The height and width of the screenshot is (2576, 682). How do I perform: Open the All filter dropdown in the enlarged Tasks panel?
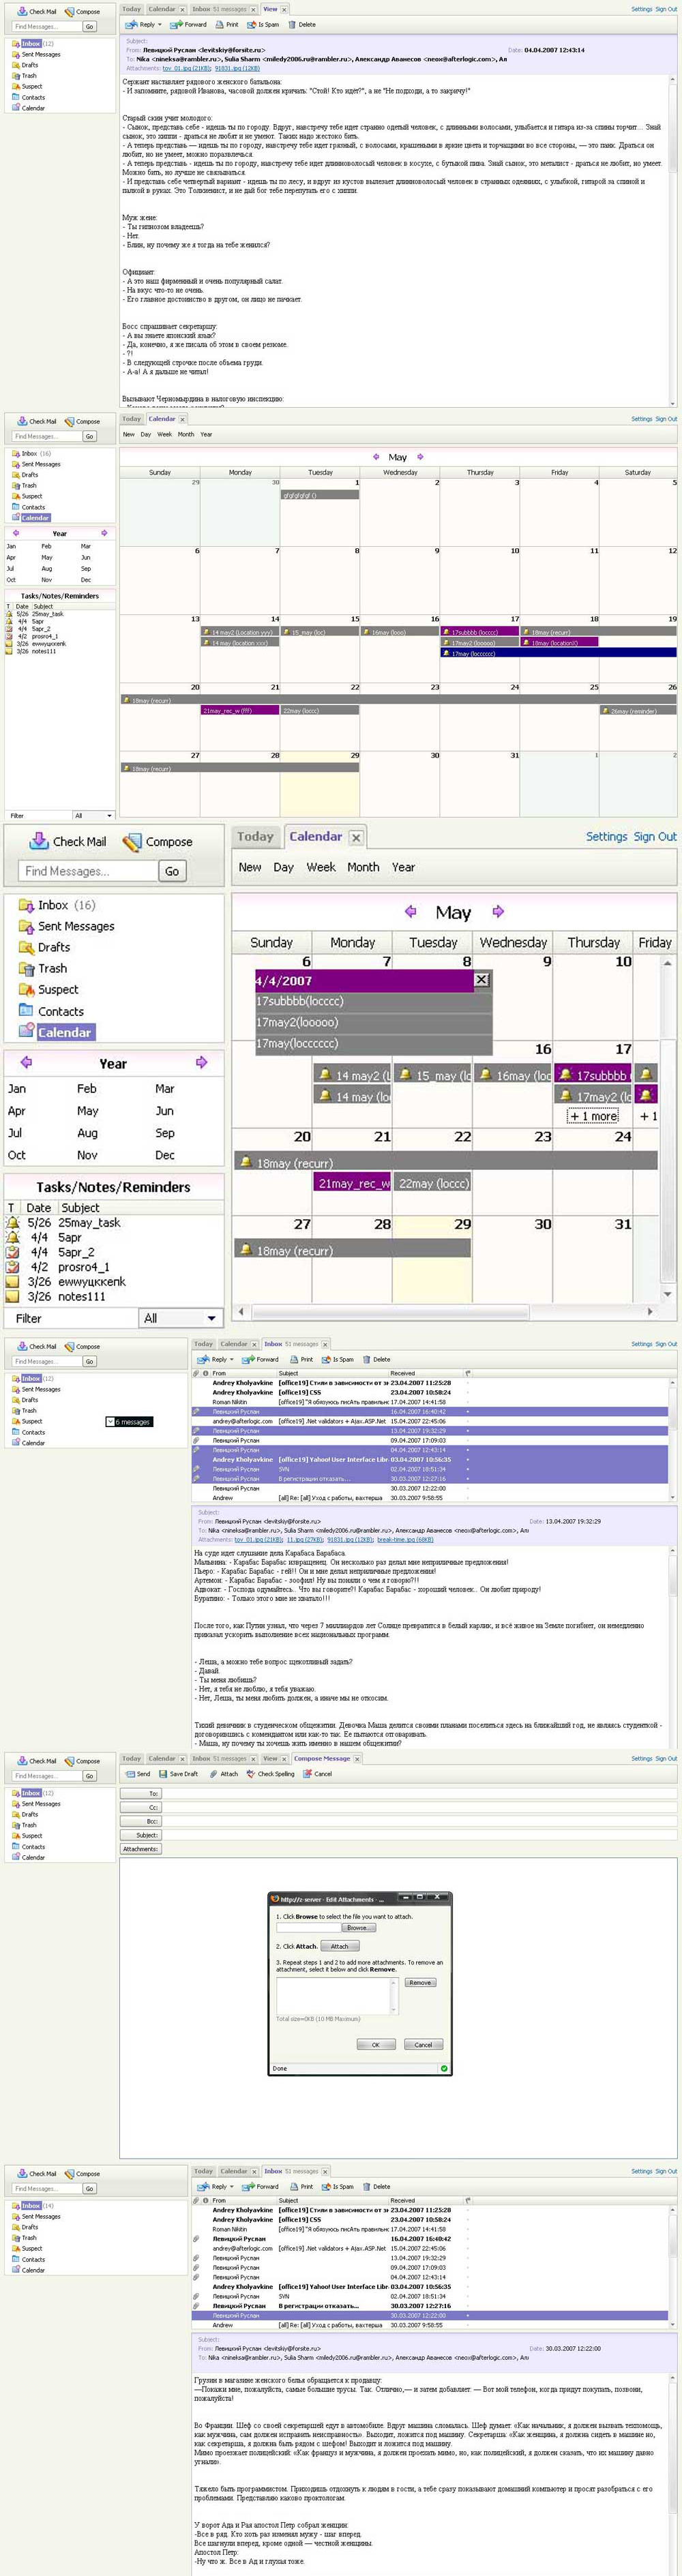click(x=180, y=1318)
